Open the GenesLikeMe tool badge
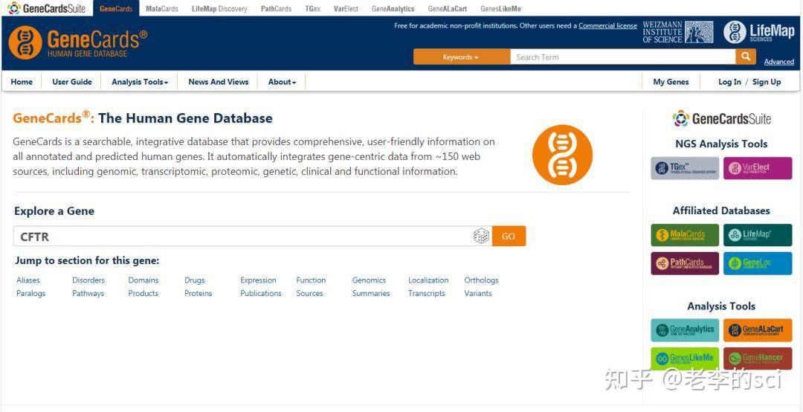 point(685,358)
